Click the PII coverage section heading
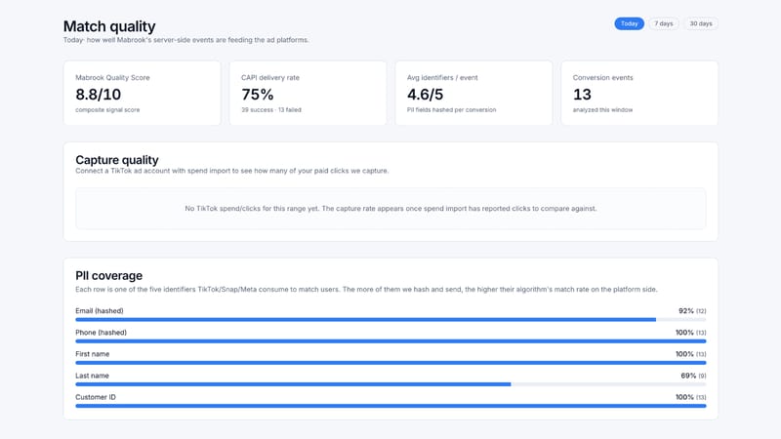The image size is (781, 439). click(108, 275)
